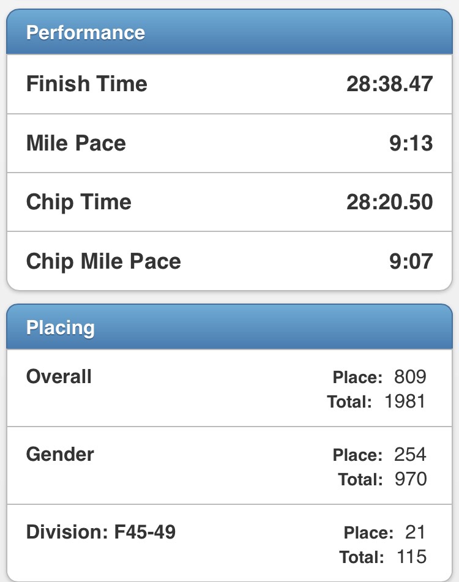This screenshot has height=582, width=459.
Task: Select the Chip Time label
Action: (x=78, y=202)
